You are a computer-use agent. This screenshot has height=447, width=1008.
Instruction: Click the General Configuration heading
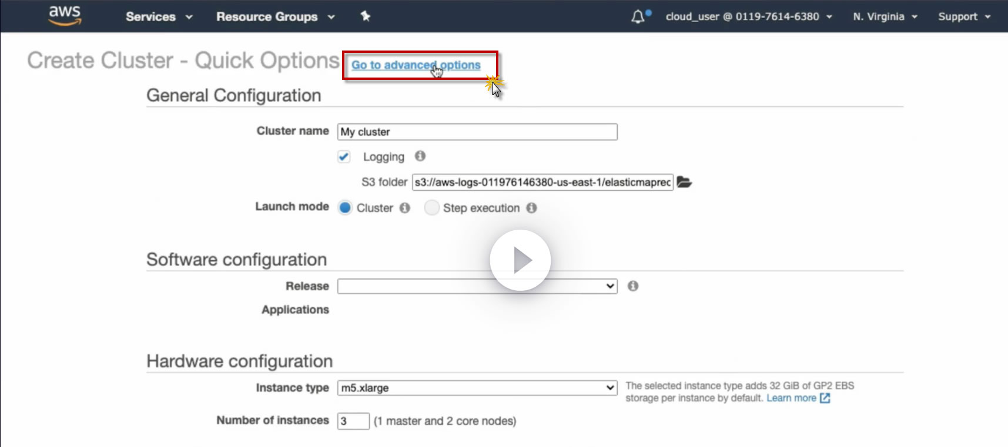[234, 95]
